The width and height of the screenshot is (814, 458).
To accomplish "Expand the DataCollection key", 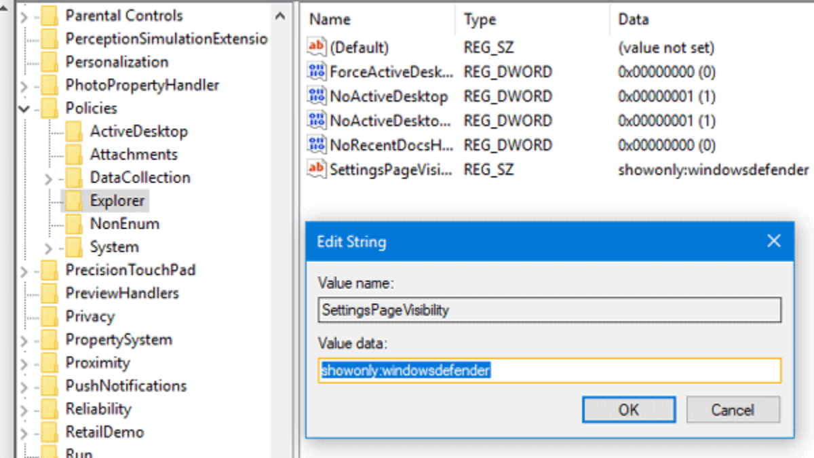I will point(48,178).
